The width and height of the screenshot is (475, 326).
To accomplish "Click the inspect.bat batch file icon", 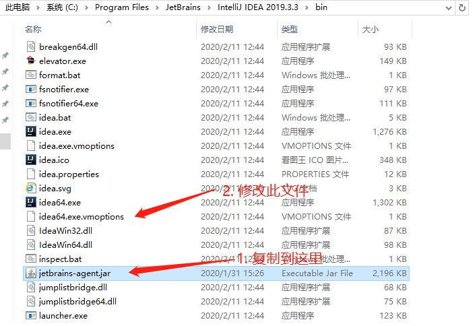I will tap(31, 259).
